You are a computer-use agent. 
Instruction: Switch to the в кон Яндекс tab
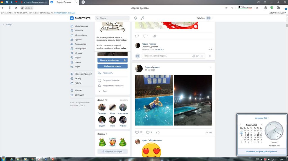34,2
